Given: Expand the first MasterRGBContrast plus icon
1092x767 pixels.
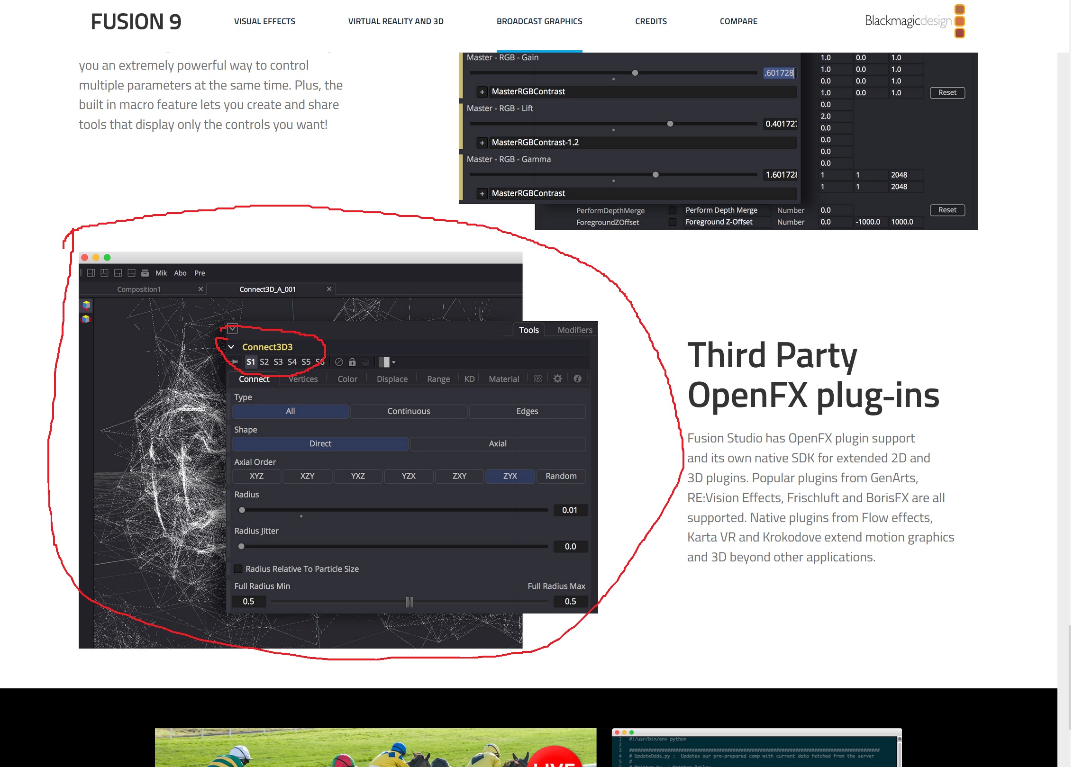Looking at the screenshot, I should pyautogui.click(x=482, y=92).
